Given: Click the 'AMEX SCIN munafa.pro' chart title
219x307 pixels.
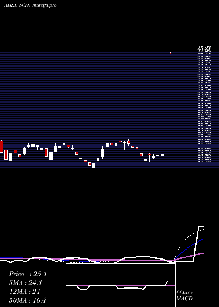Looking at the screenshot, I should [x=30, y=5].
